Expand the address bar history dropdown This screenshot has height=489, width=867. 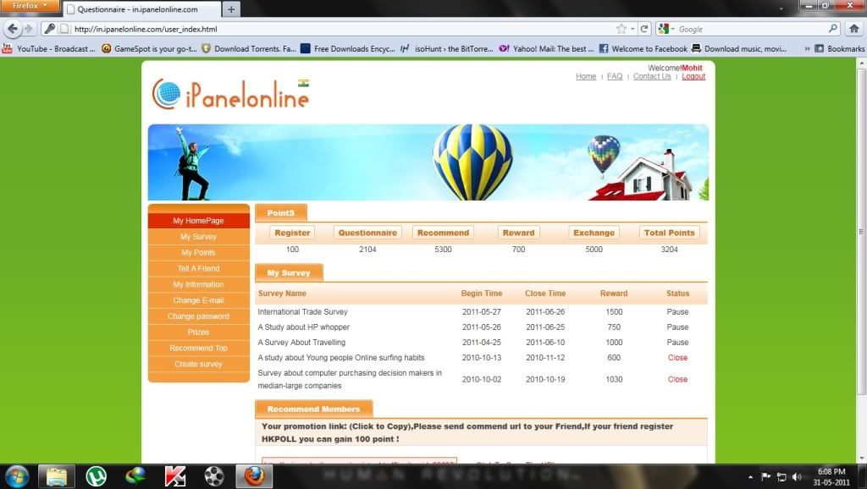click(x=632, y=29)
